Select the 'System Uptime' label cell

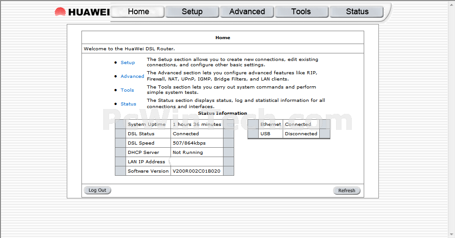point(148,125)
